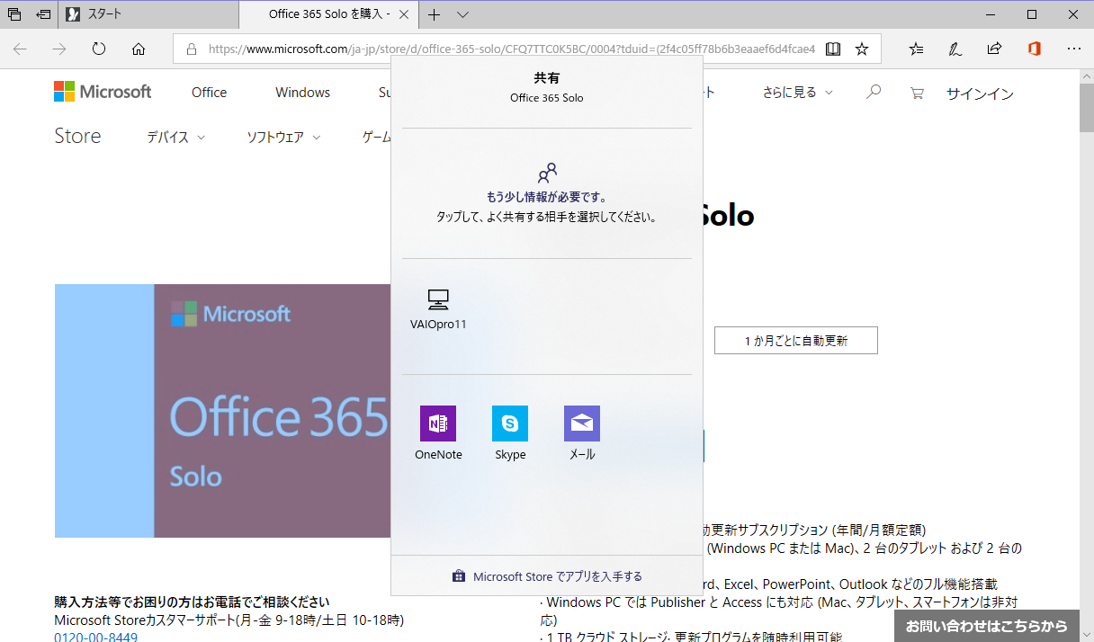View site security lock information

(191, 49)
